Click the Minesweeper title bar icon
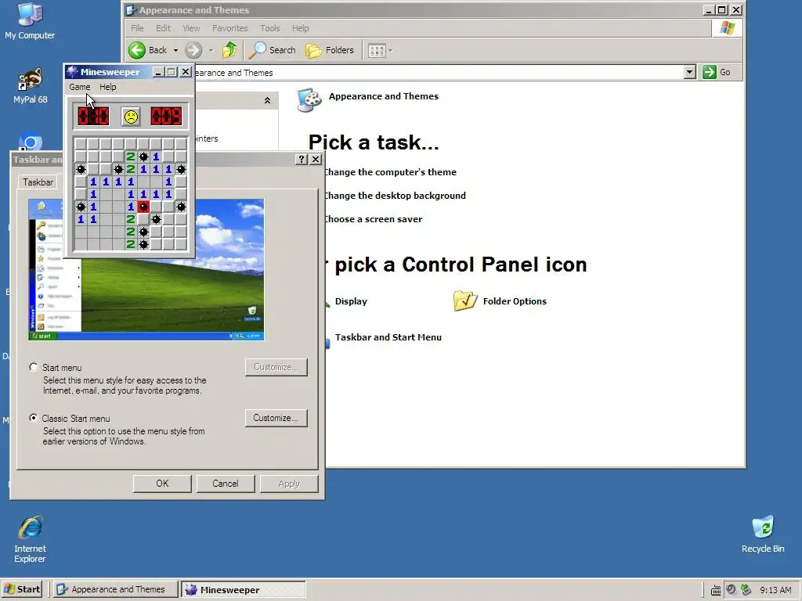This screenshot has height=601, width=802. point(73,72)
